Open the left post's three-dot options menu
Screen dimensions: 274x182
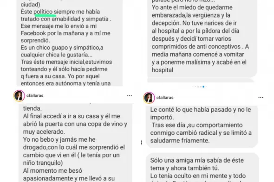130,95
